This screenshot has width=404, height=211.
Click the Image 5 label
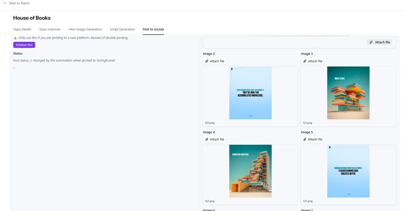(x=307, y=132)
